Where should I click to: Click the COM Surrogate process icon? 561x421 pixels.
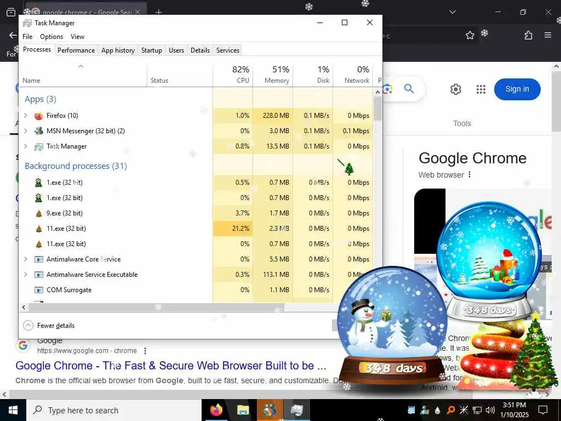(x=39, y=290)
